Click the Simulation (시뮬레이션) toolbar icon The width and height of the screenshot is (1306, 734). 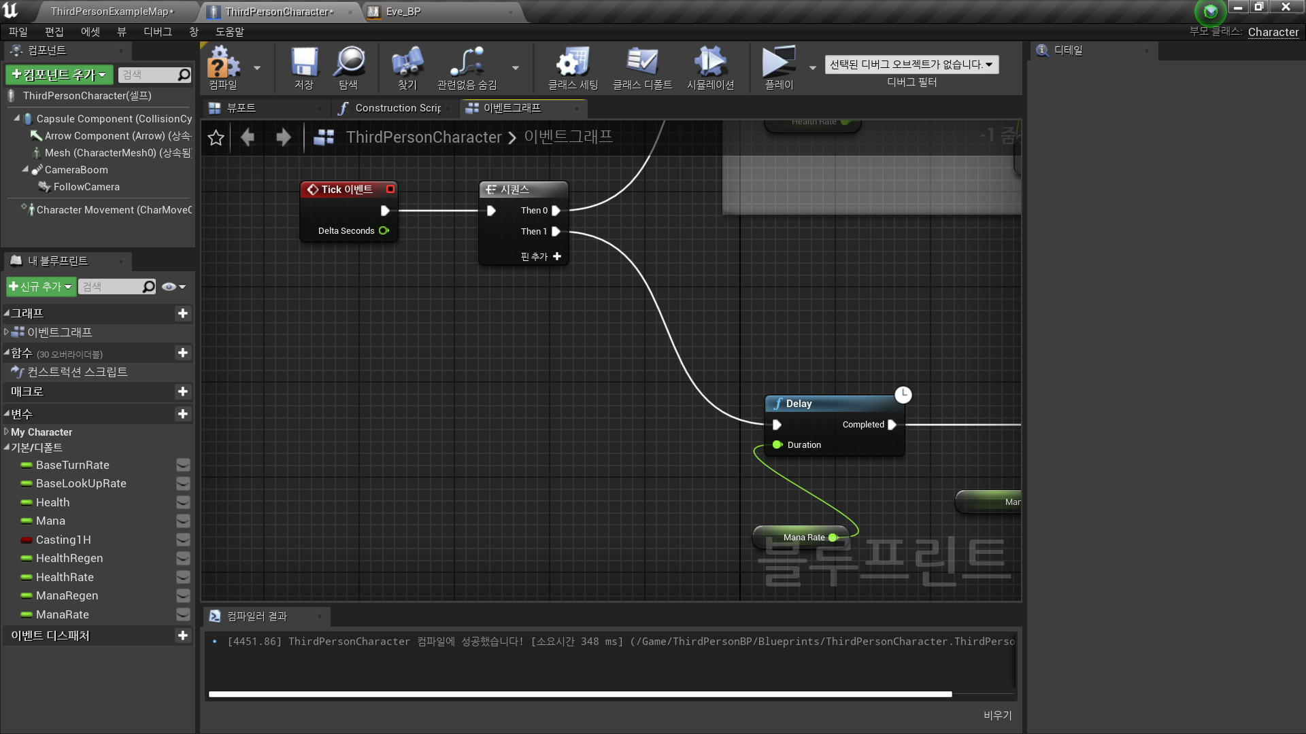[x=710, y=63]
